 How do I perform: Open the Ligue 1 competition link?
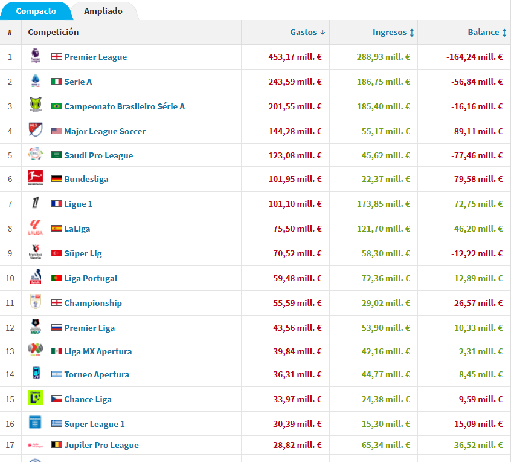79,204
